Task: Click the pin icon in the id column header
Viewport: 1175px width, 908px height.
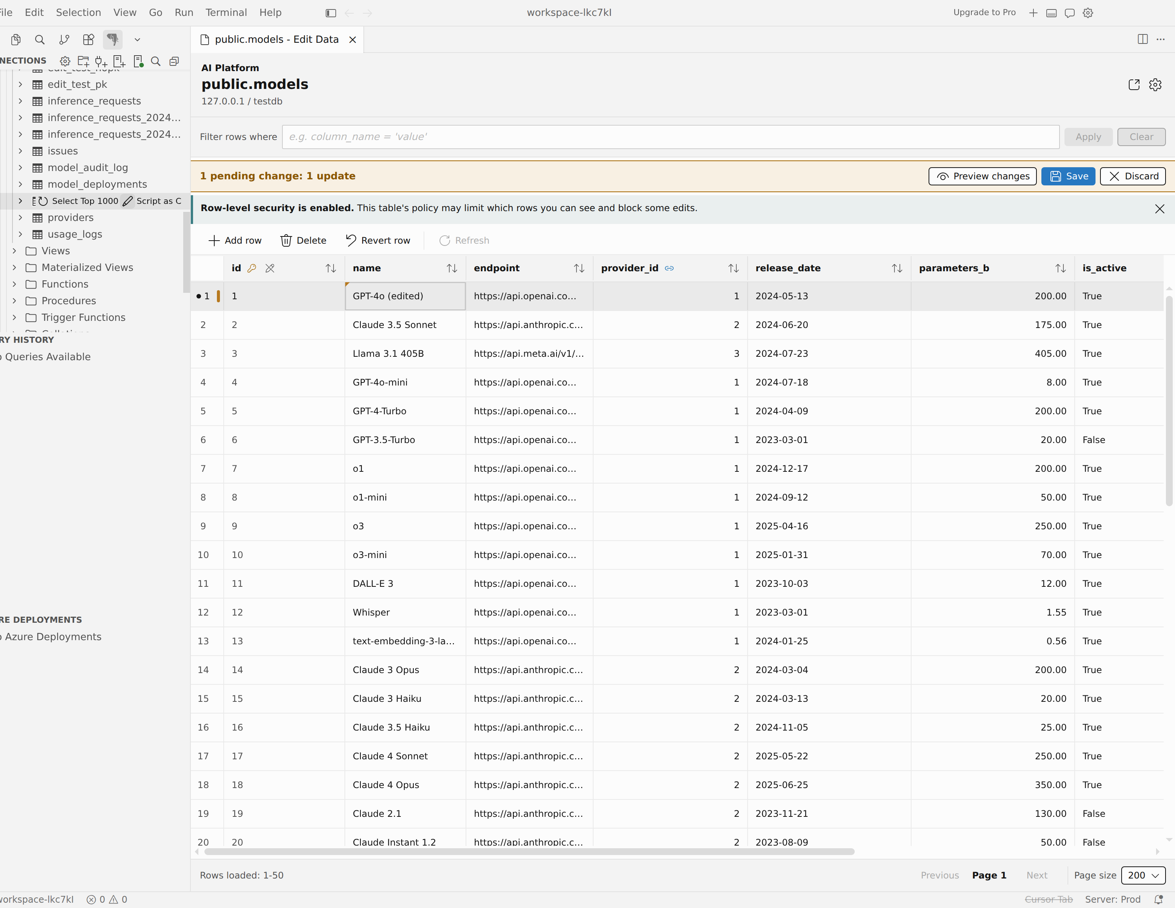Action: pos(270,268)
